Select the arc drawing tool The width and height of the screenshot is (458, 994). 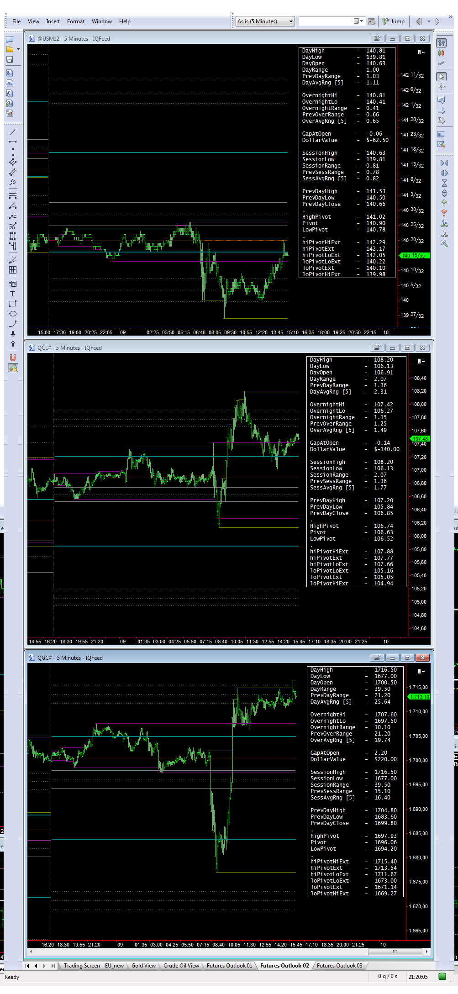pos(12,324)
